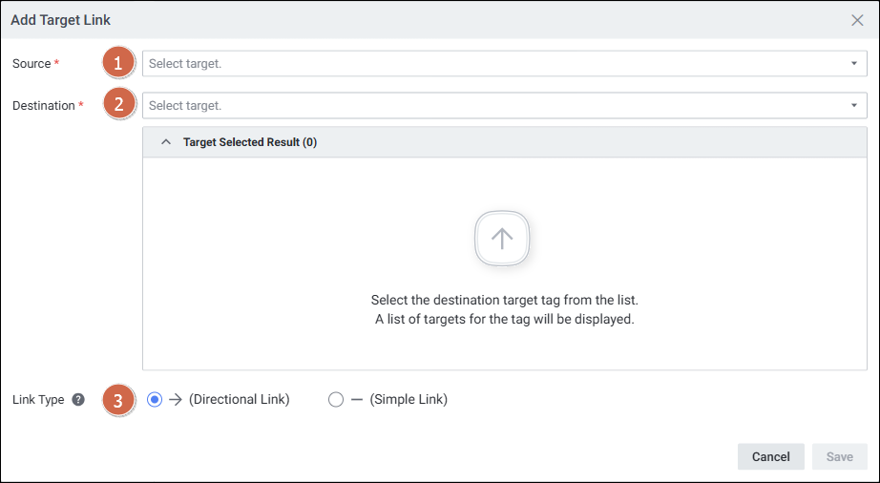The height and width of the screenshot is (483, 880).
Task: Close the Add Target Link dialog
Action: click(857, 20)
